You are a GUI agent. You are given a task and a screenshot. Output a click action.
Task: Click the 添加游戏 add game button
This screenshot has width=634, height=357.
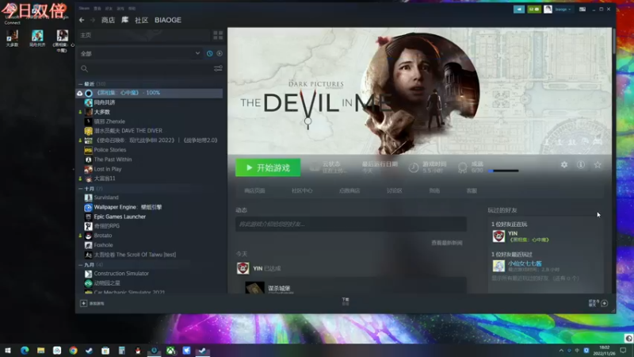tap(93, 303)
